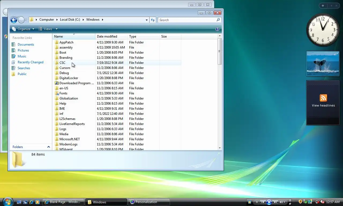Select the Microsoft.NET folder icon
The image size is (343, 206).
point(57,139)
